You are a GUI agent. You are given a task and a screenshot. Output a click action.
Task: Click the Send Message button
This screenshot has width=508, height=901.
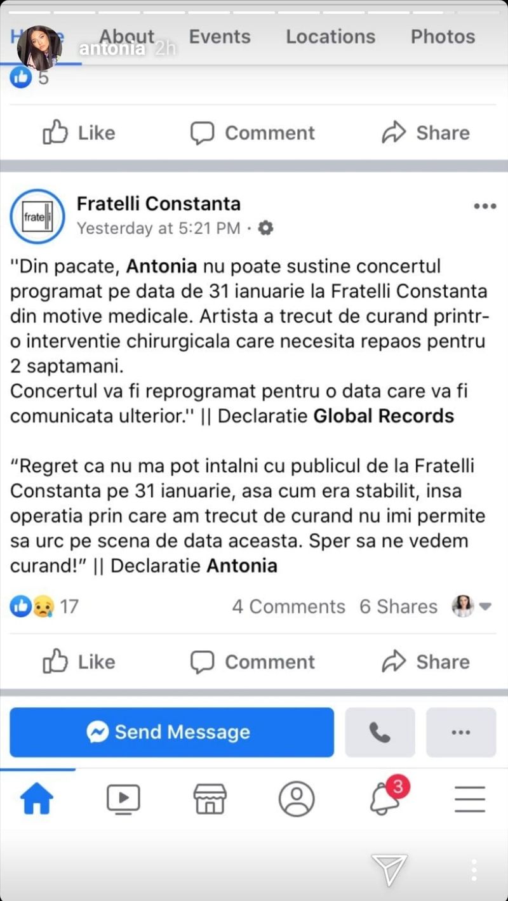tap(171, 732)
